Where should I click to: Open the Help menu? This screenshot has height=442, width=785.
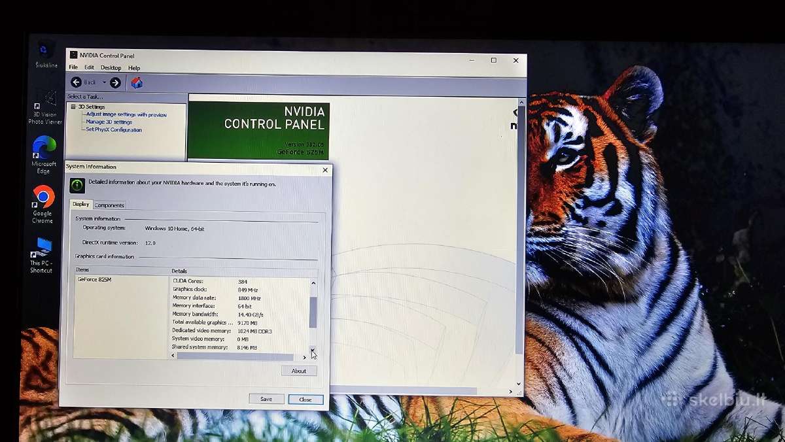pos(134,68)
